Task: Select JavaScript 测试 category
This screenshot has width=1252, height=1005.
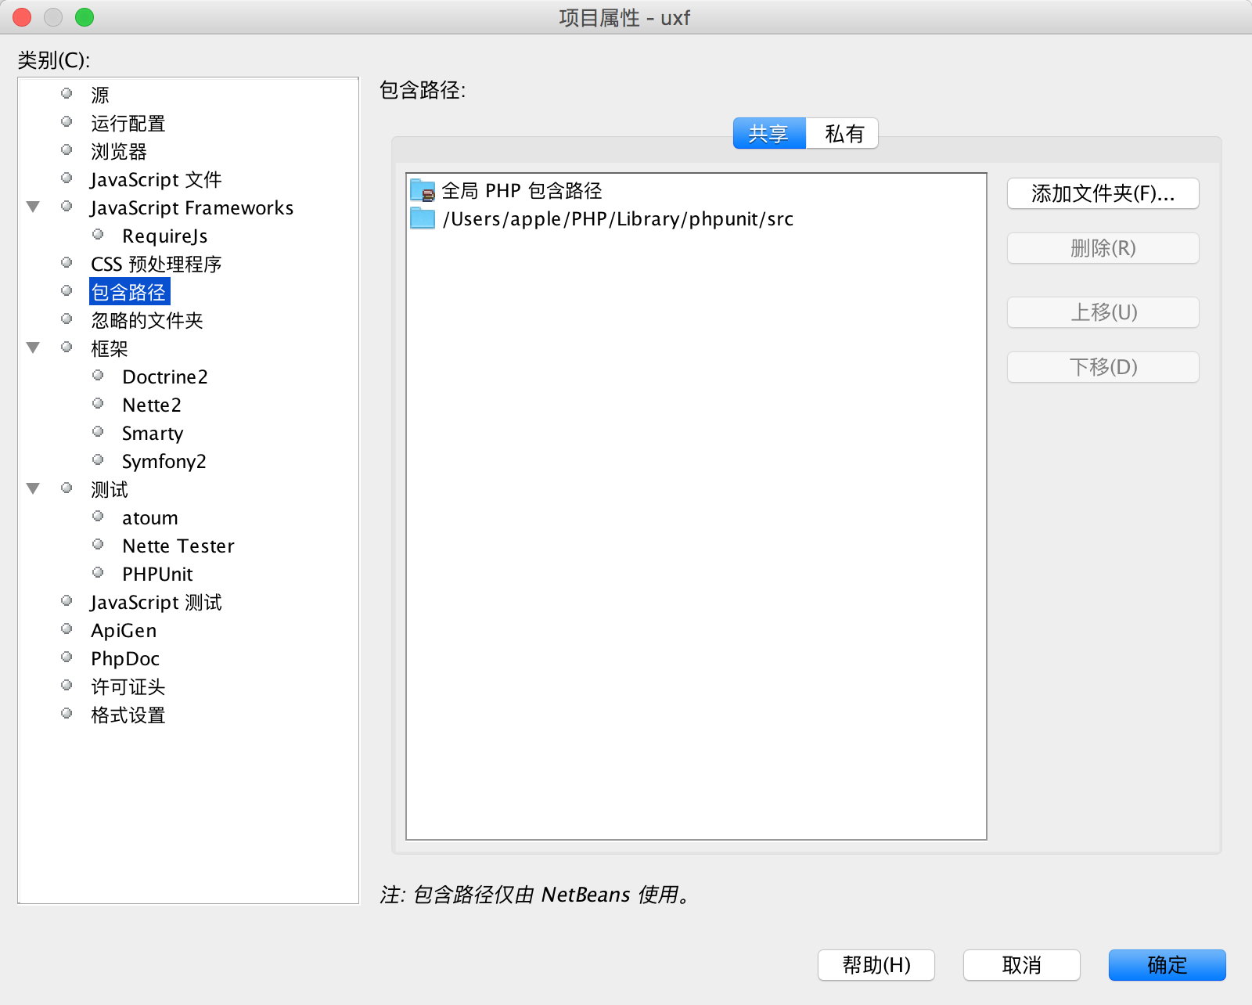Action: pyautogui.click(x=156, y=602)
